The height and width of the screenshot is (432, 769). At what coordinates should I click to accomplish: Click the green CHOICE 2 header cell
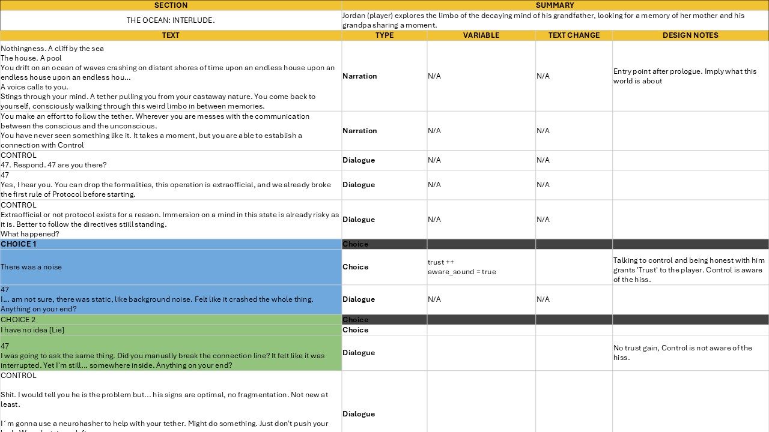click(x=171, y=320)
